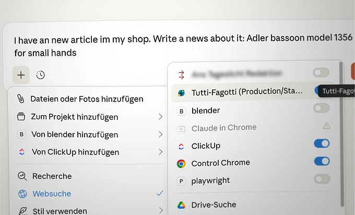This screenshot has width=355, height=215.
Task: Click the ClickUp icon in connector list
Action: pos(181,146)
